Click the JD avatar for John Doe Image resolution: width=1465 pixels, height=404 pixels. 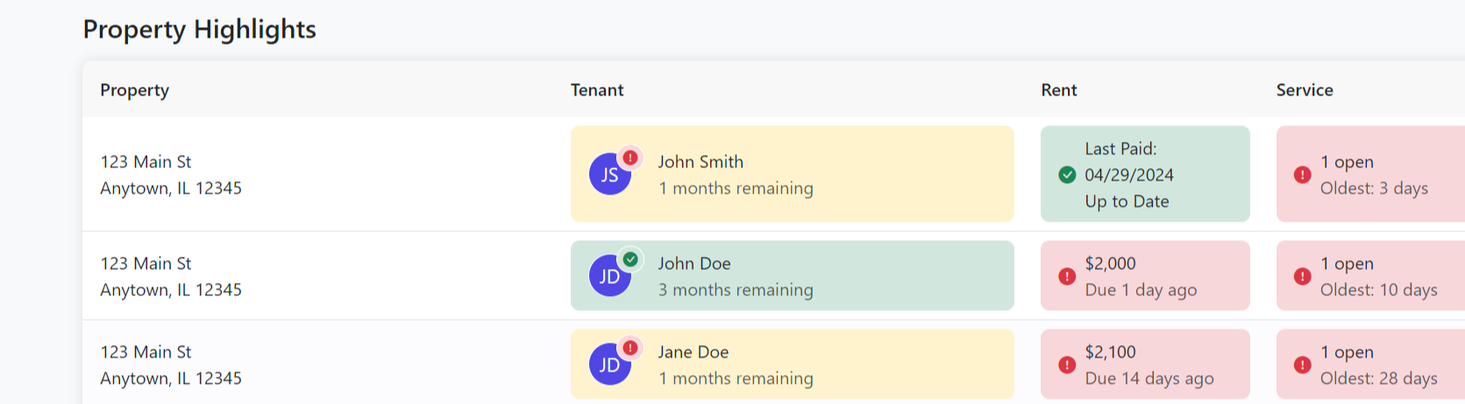609,276
